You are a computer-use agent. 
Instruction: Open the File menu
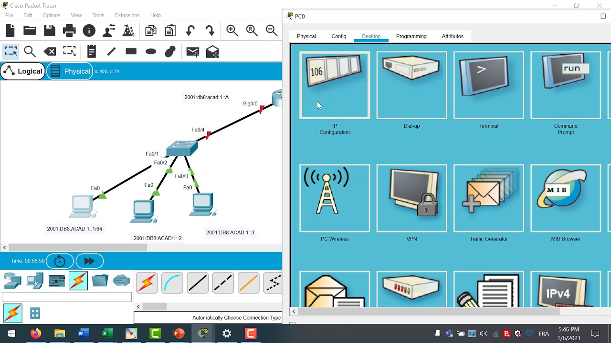pos(9,15)
